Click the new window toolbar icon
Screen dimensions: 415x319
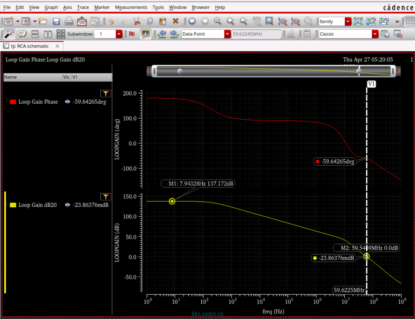pyautogui.click(x=9, y=21)
